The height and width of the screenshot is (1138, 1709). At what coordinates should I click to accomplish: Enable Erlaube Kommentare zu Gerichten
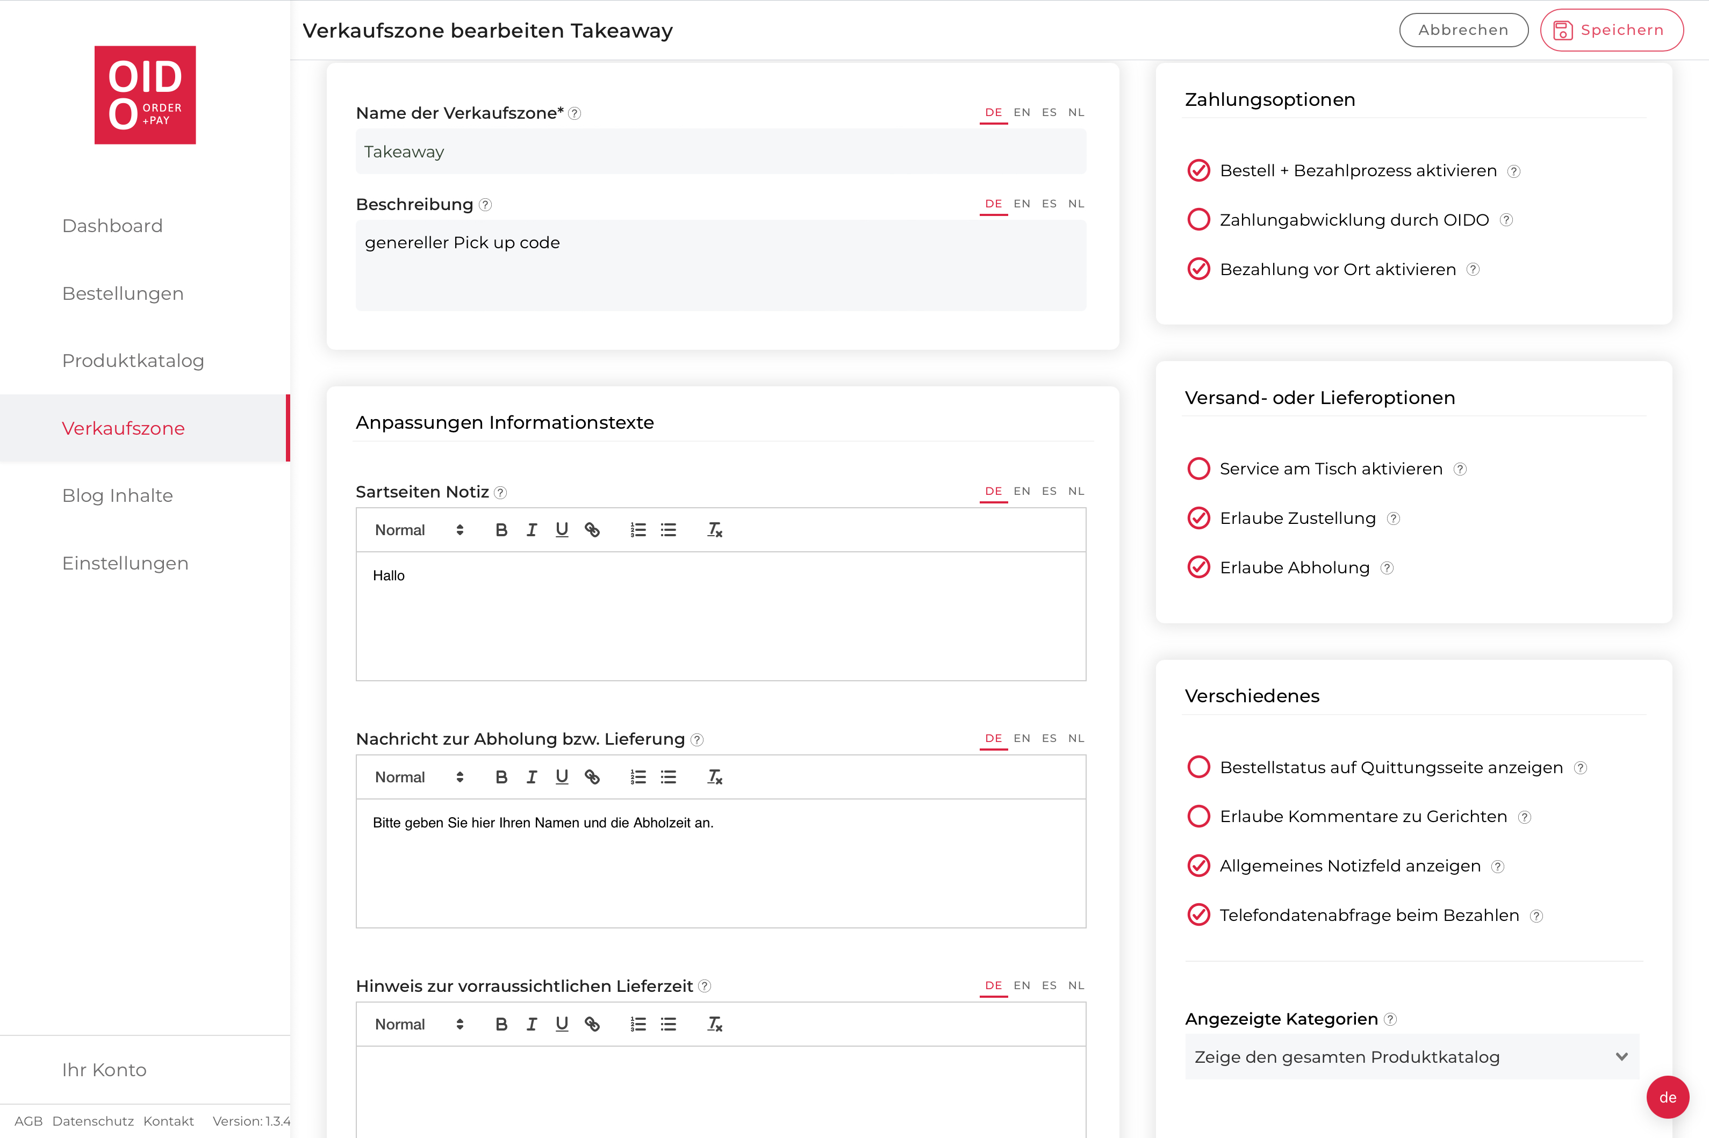[1198, 817]
